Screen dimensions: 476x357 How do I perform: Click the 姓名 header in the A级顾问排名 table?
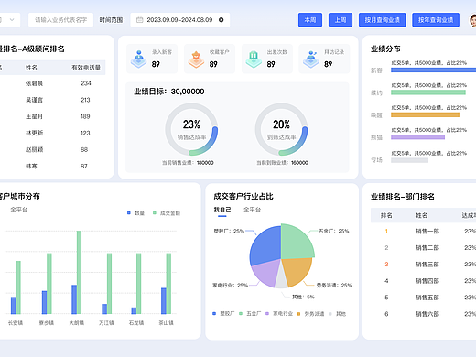click(x=31, y=68)
